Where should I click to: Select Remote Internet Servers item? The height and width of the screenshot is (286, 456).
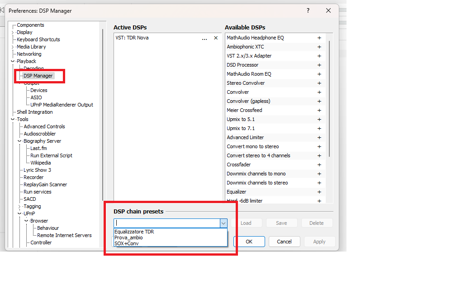(x=64, y=235)
